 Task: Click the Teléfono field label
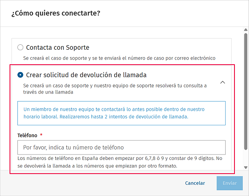pos(27,135)
